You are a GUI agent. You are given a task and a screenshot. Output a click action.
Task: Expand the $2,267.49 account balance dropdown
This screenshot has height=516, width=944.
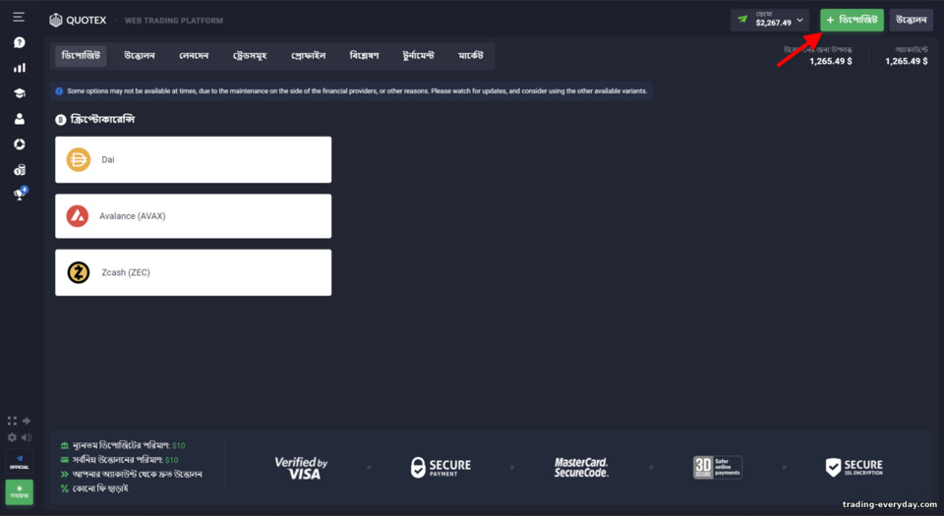point(770,20)
